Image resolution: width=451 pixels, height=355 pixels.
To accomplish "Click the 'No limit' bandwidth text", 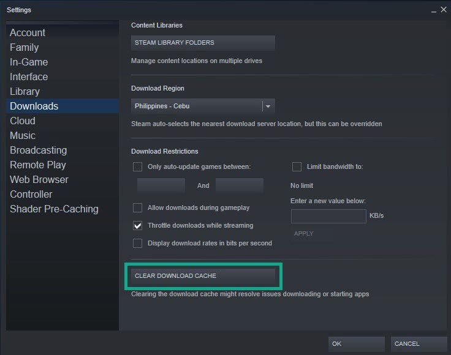I will [301, 185].
